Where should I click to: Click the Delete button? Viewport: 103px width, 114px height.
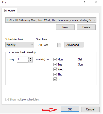(x=86, y=27)
